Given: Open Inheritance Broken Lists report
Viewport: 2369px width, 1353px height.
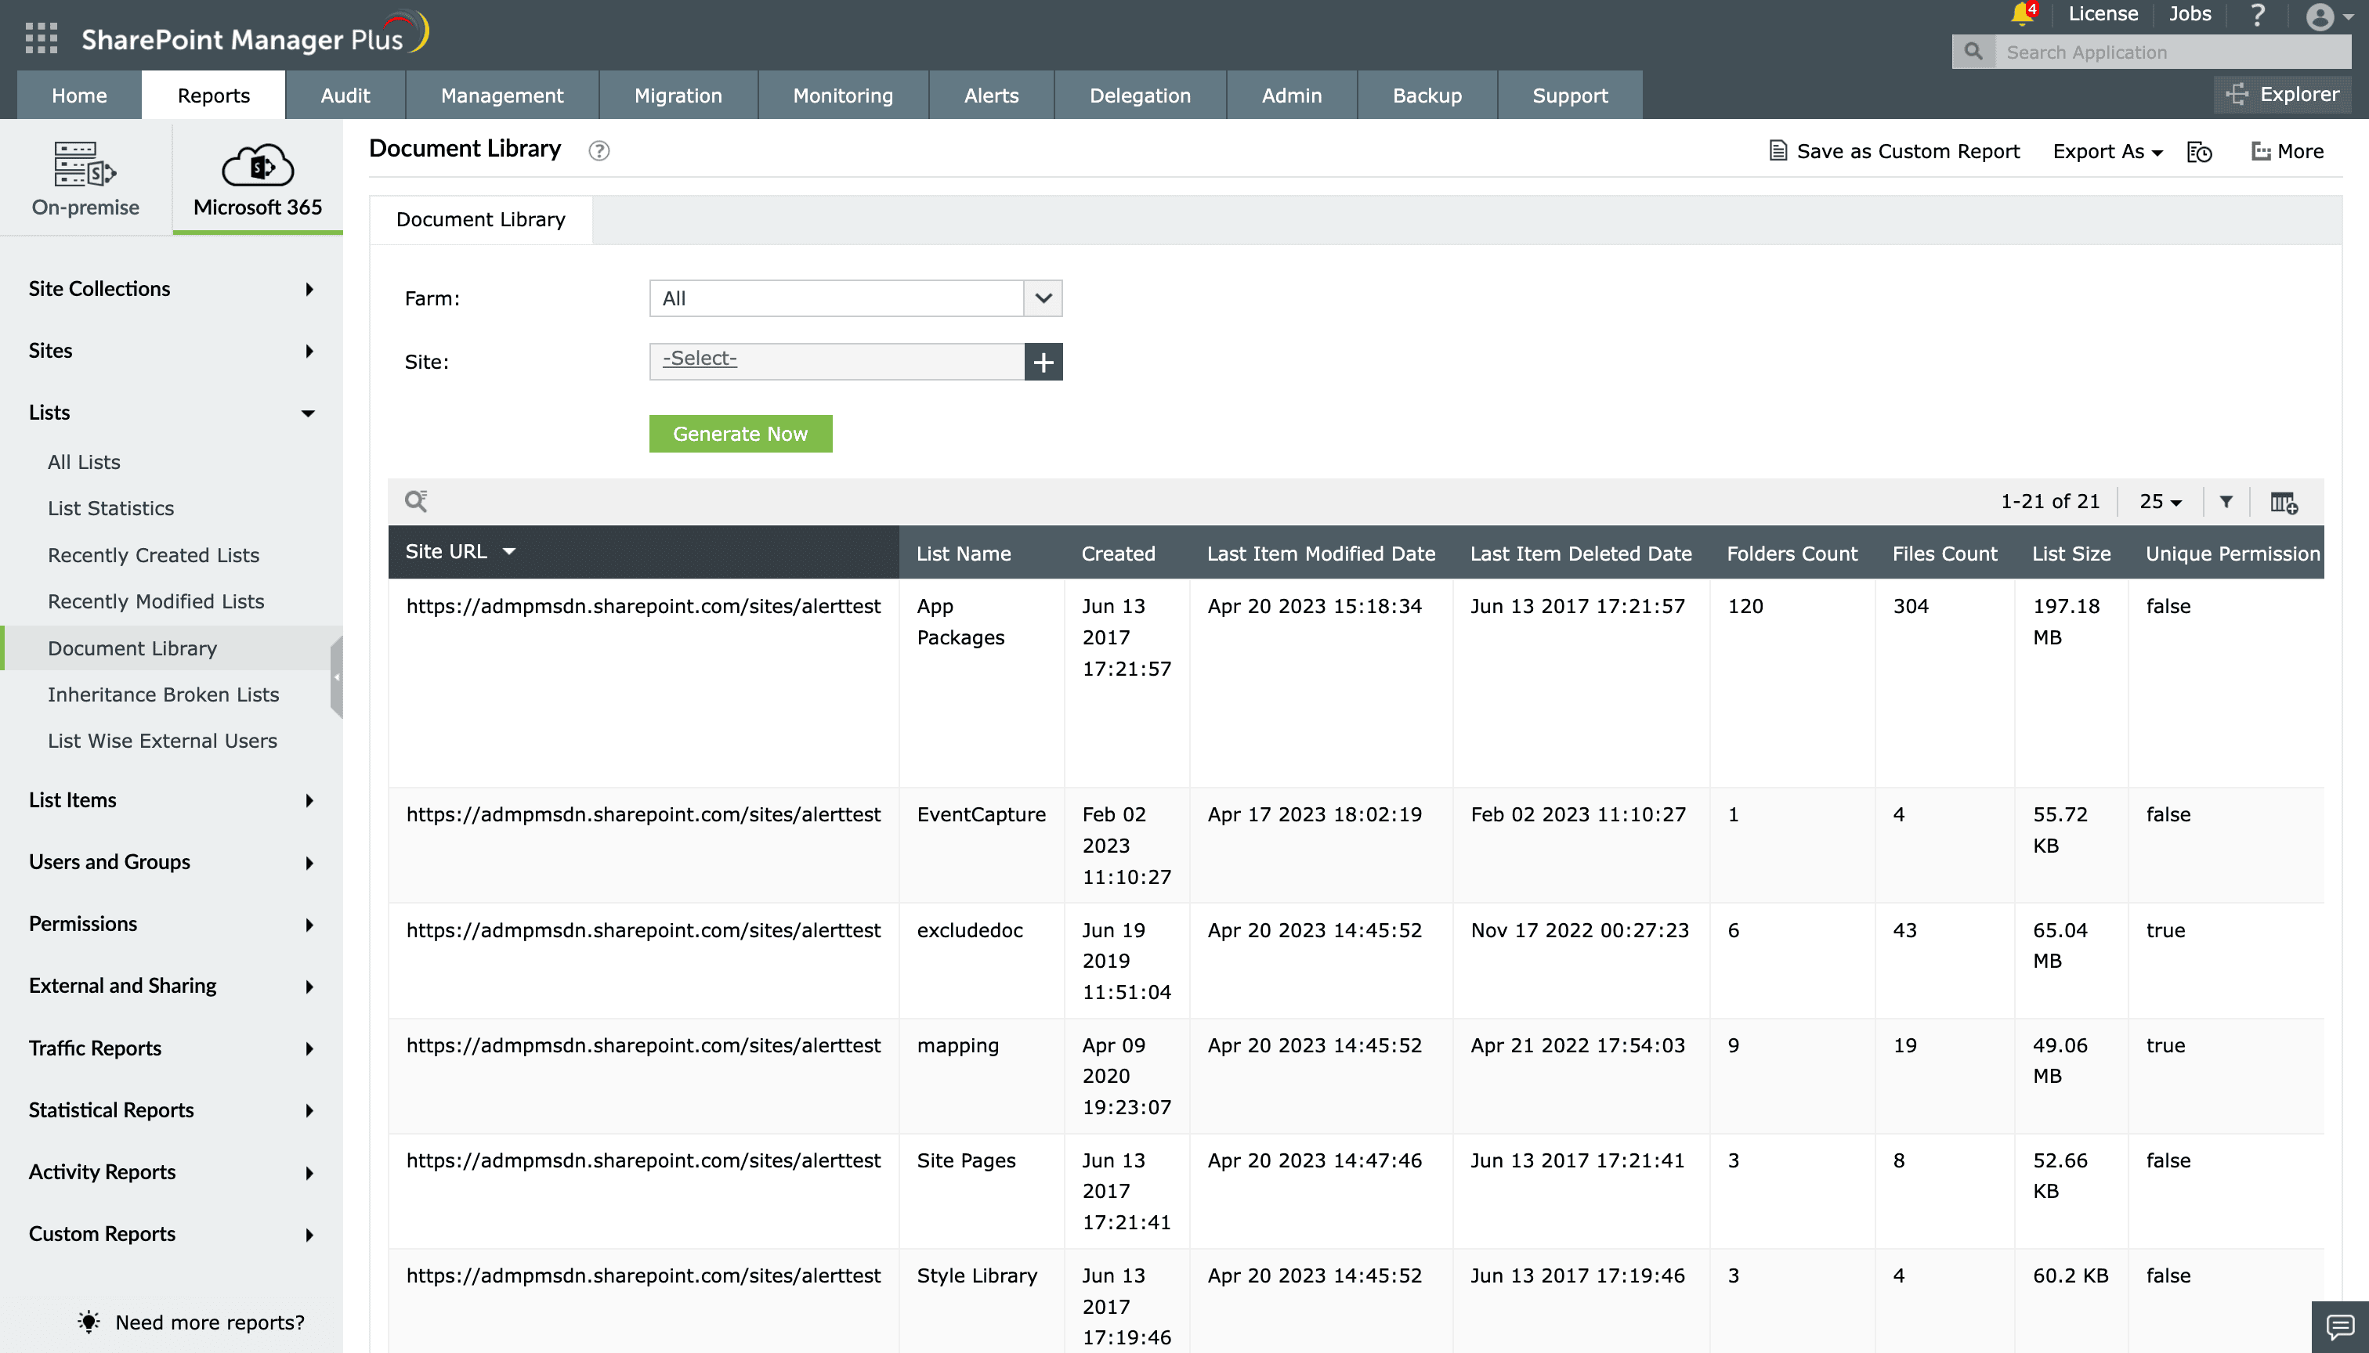Looking at the screenshot, I should (164, 695).
